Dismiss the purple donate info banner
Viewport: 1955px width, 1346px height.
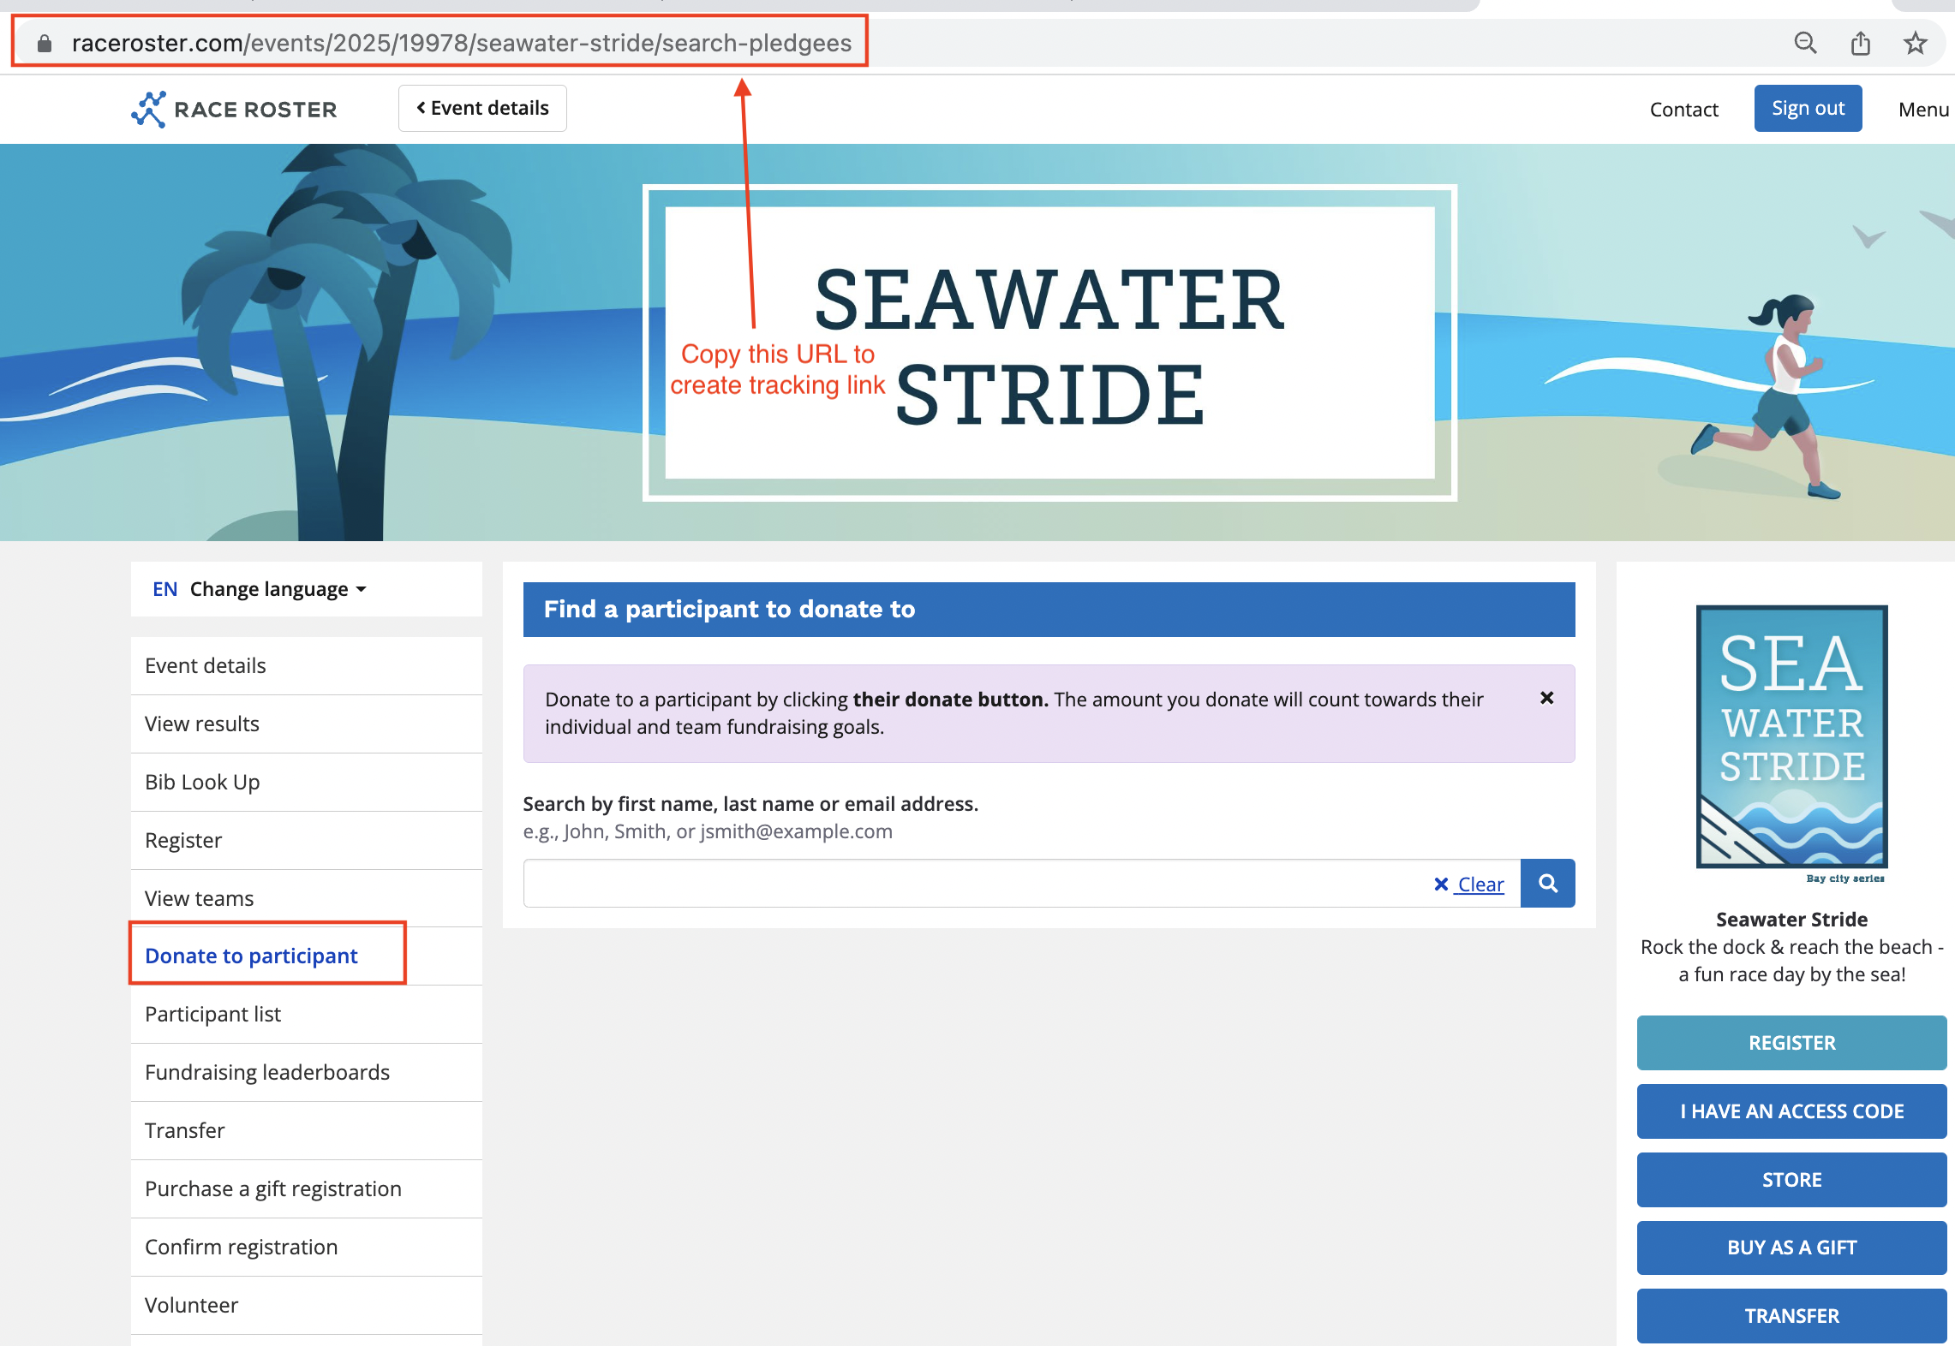[1546, 698]
